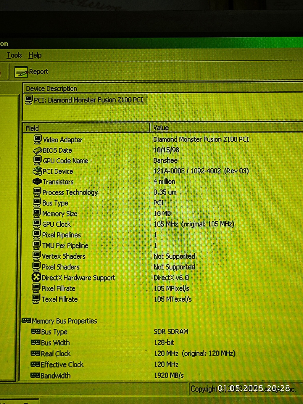Screen dimensions: 303x404
Task: Click the TMU Per Pipeline icon
Action: 37,245
